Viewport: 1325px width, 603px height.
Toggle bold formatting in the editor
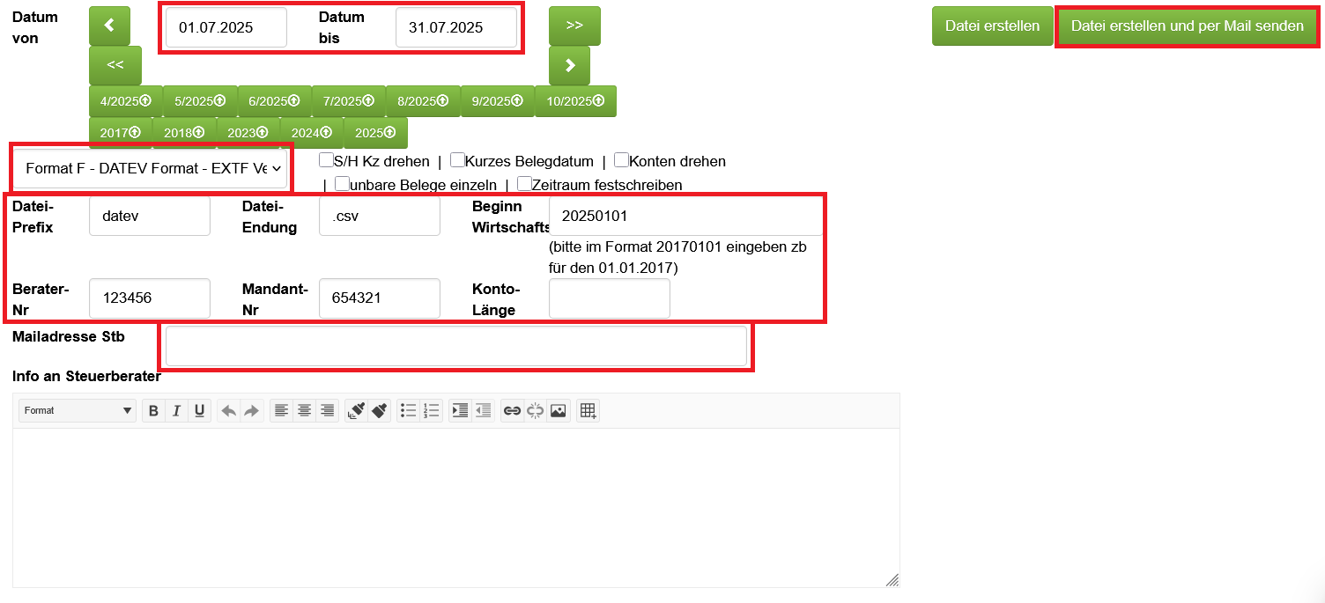pos(153,410)
